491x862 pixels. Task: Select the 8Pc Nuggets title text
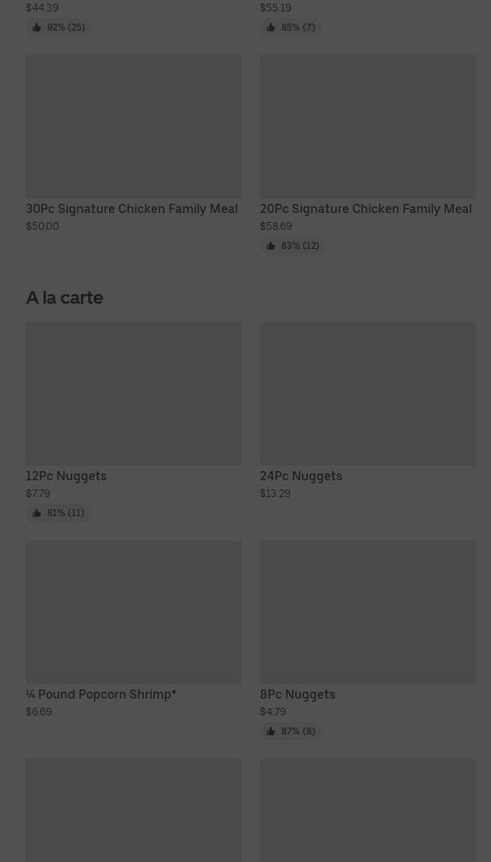[297, 694]
